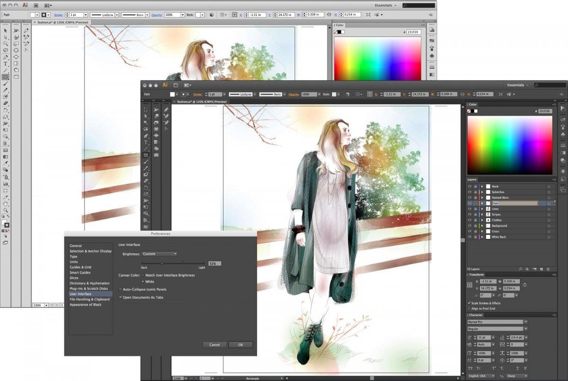This screenshot has width=568, height=381.
Task: Click the color spectrum in dark Color panel
Action: coord(509,145)
